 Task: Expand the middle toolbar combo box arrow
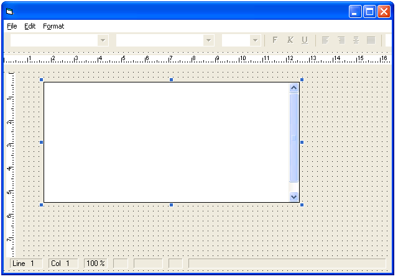coord(208,40)
